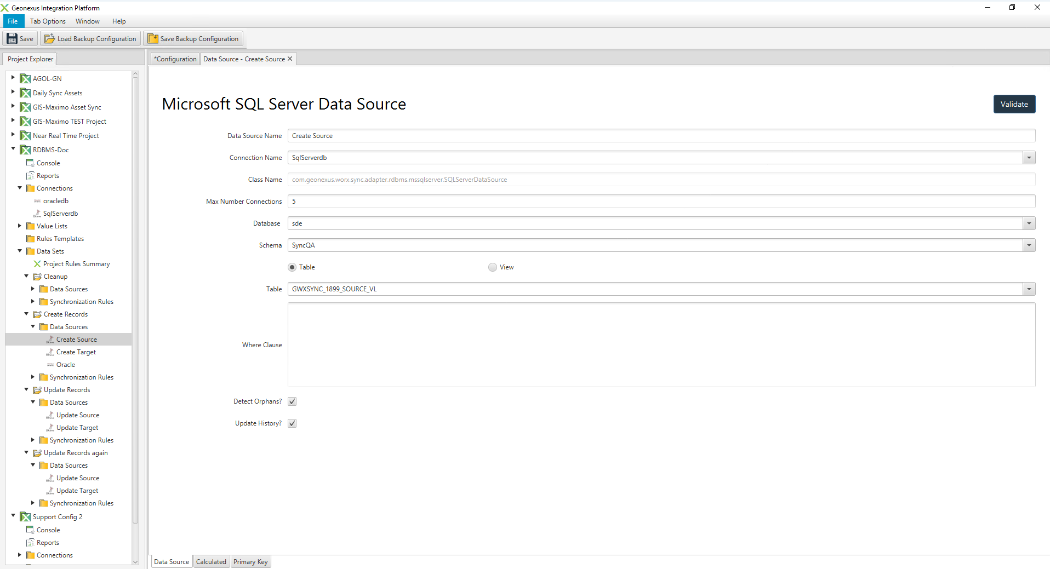
Task: Open the Tab Options menu
Action: [x=48, y=21]
